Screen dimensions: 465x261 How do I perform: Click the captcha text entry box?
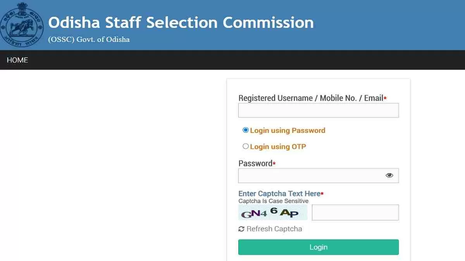tap(355, 213)
